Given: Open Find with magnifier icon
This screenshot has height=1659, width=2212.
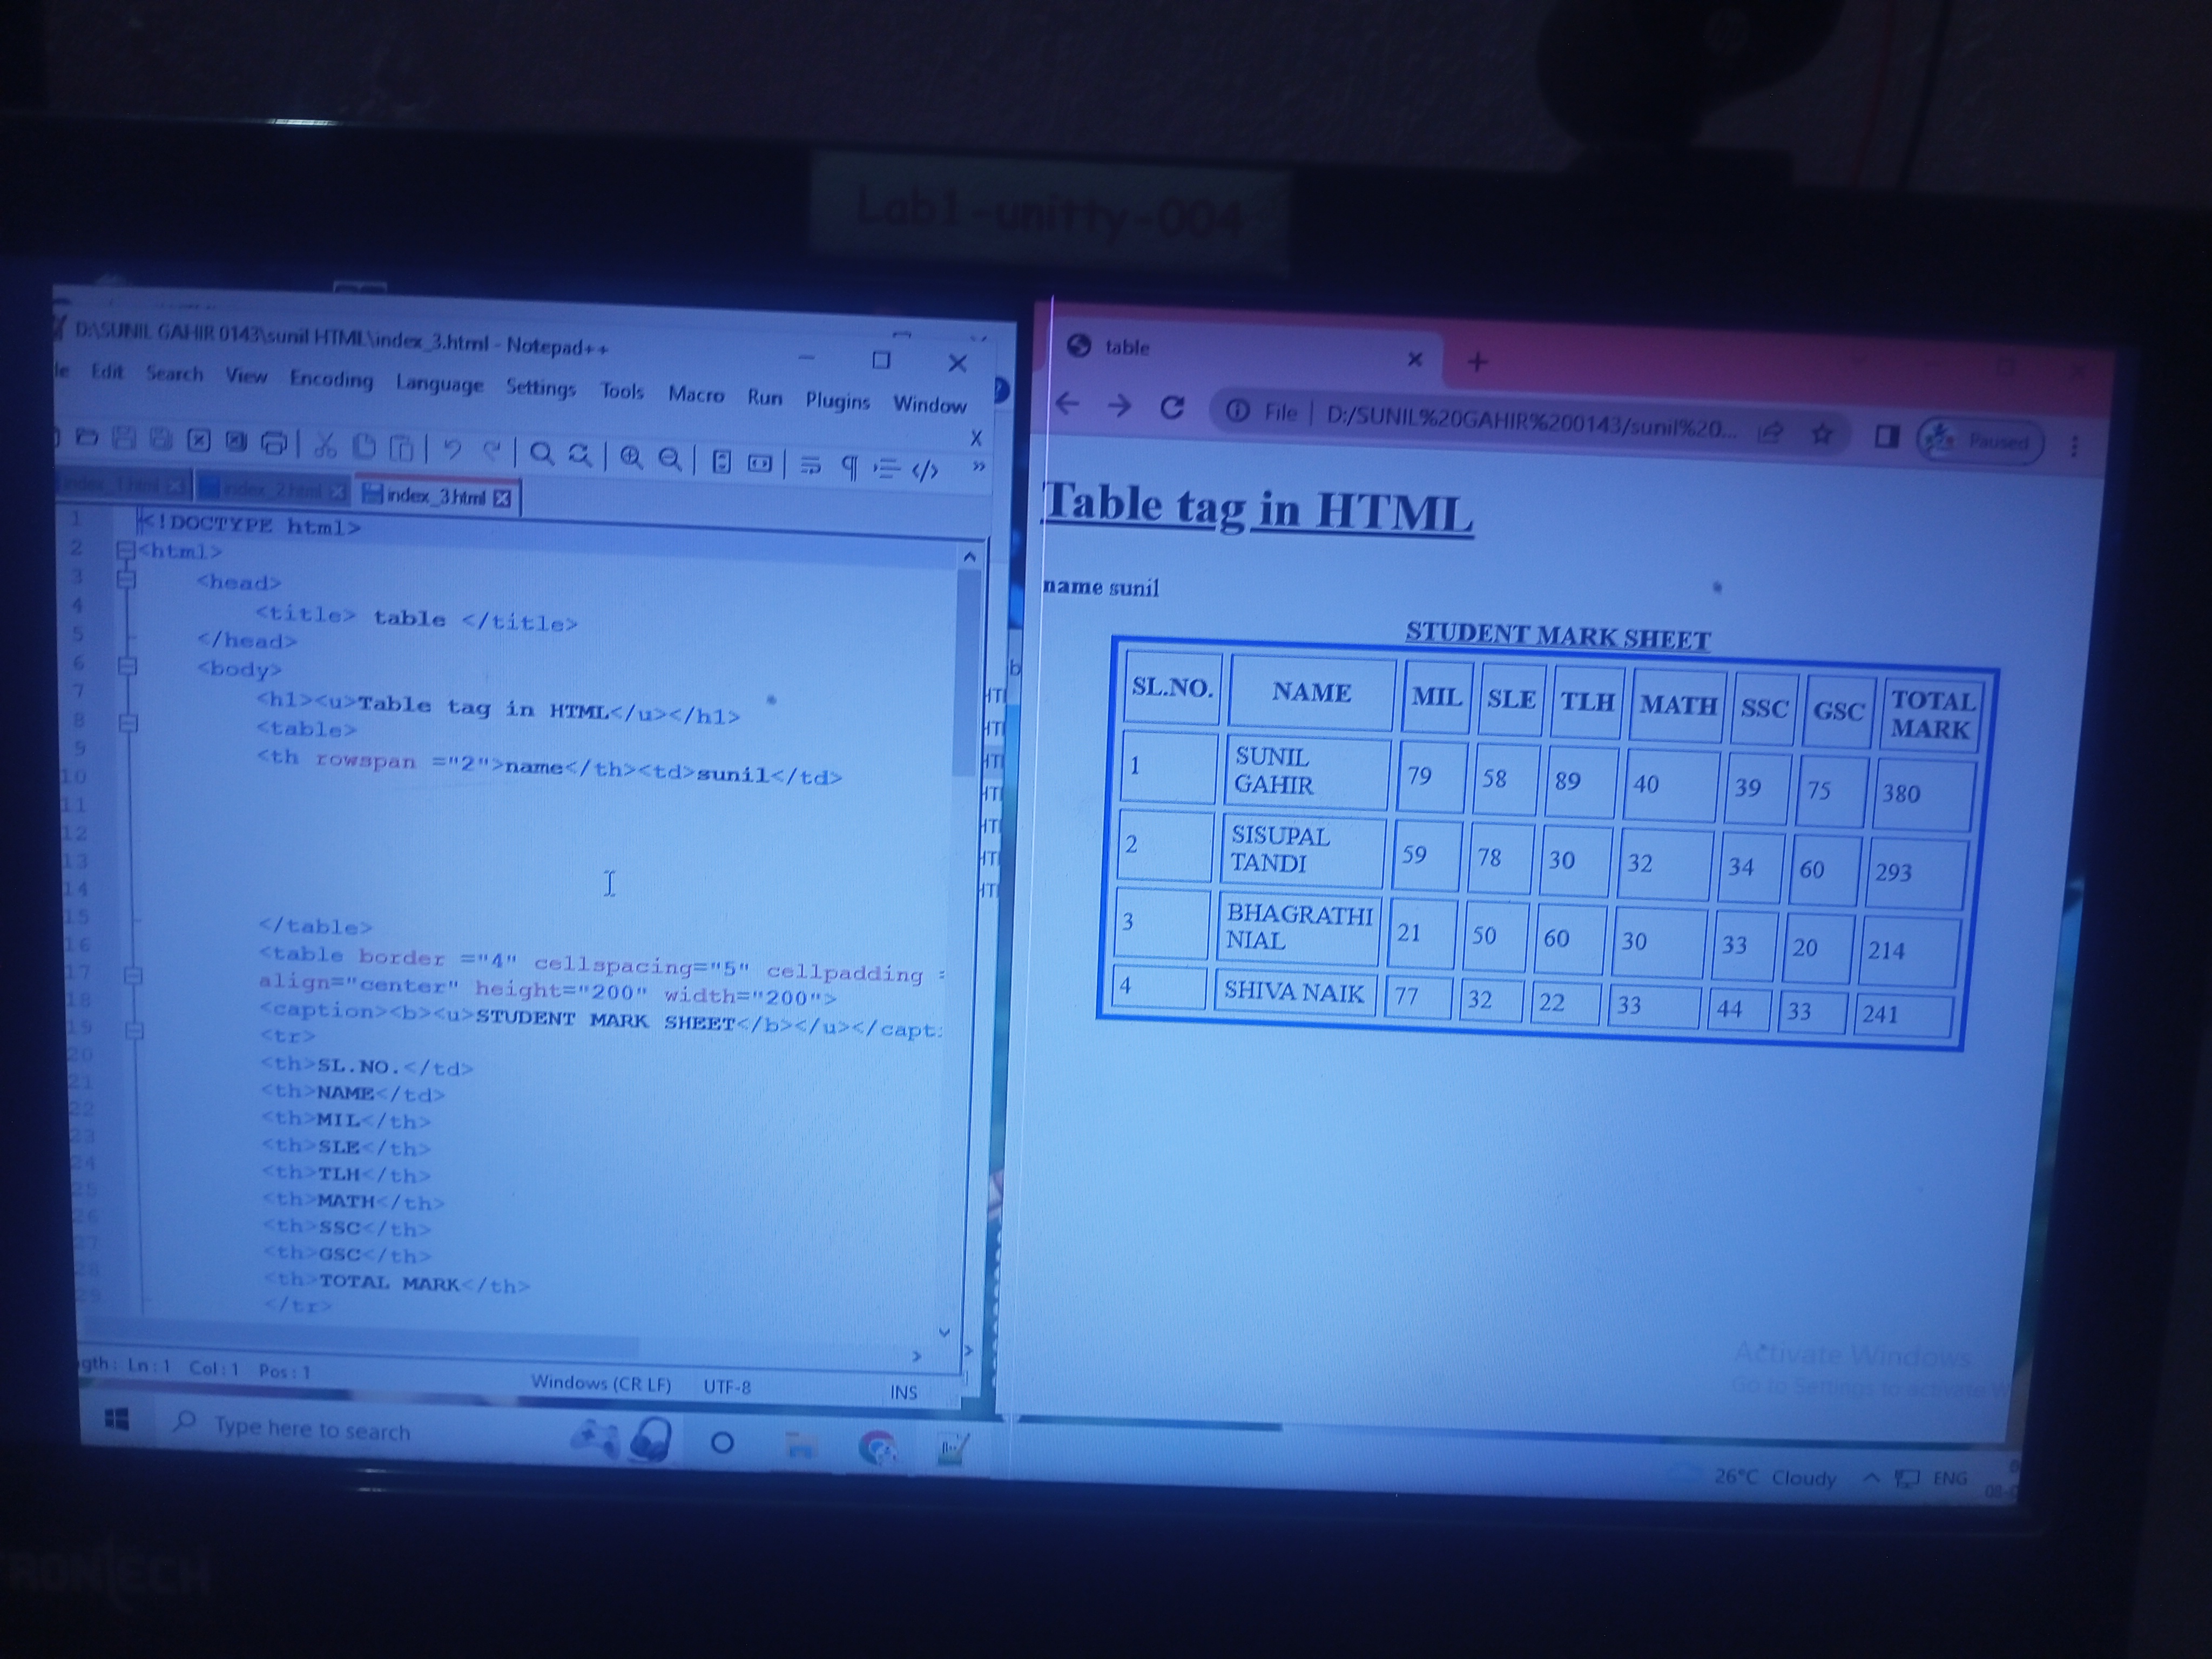Looking at the screenshot, I should tap(541, 454).
